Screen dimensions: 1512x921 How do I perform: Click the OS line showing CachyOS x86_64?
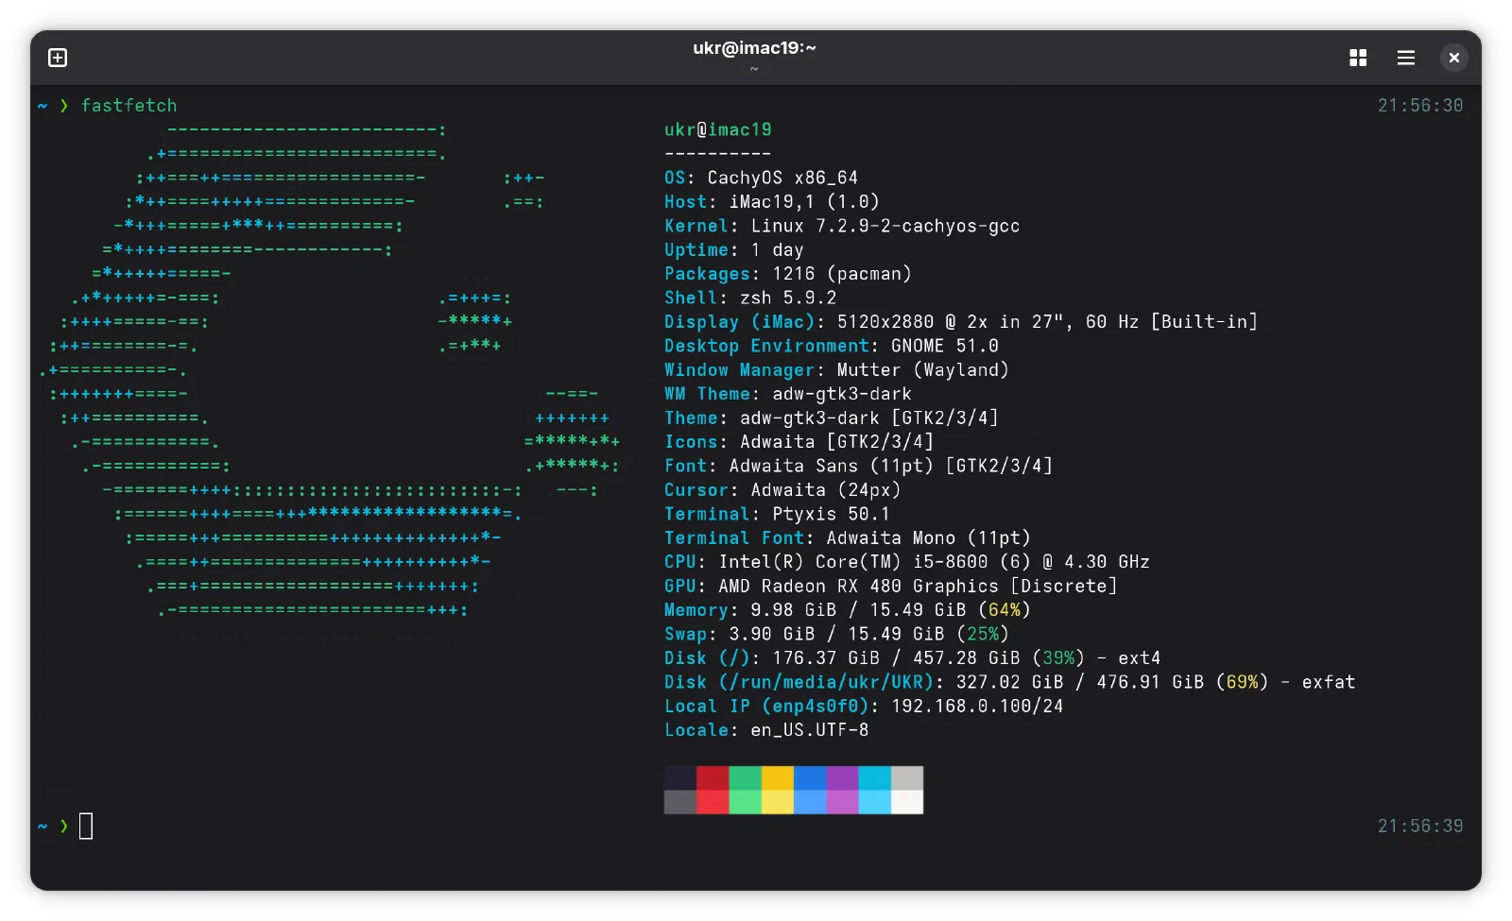[761, 178]
